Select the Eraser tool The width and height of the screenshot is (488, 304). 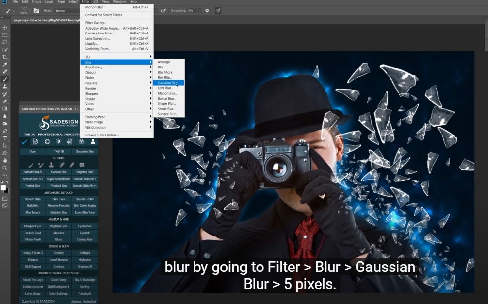(5, 101)
